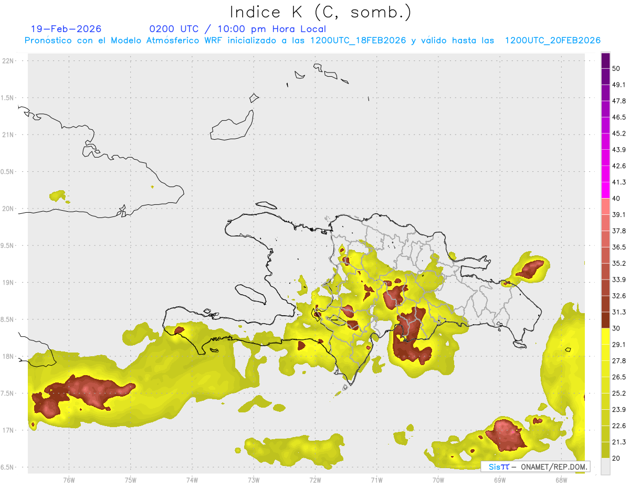Click the "50" value on the color scale

[x=616, y=68]
